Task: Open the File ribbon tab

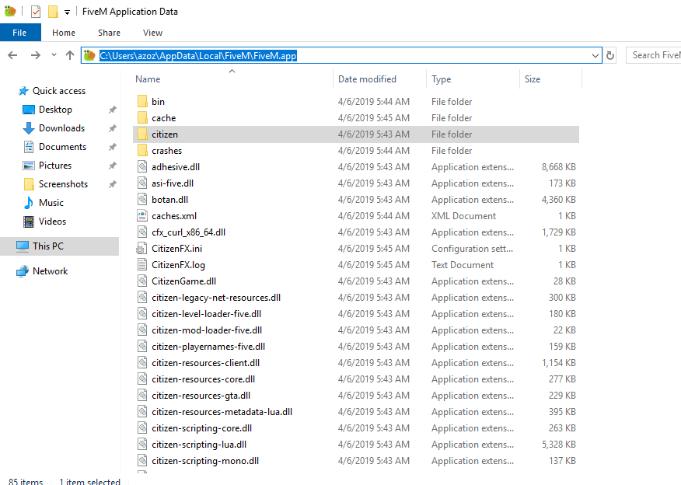Action: click(19, 33)
